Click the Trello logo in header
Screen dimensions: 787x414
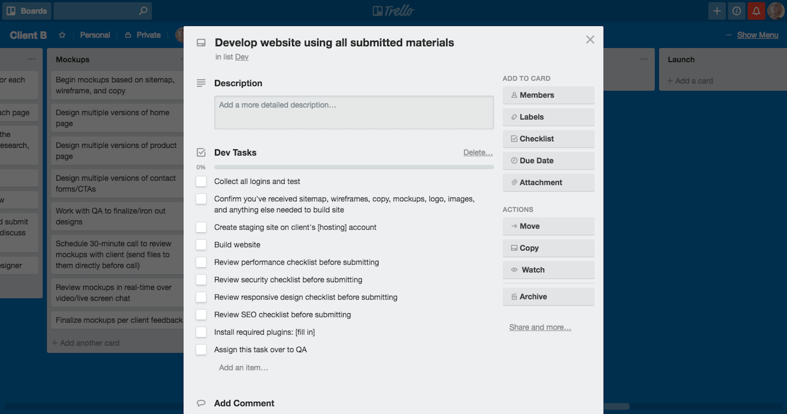(393, 11)
